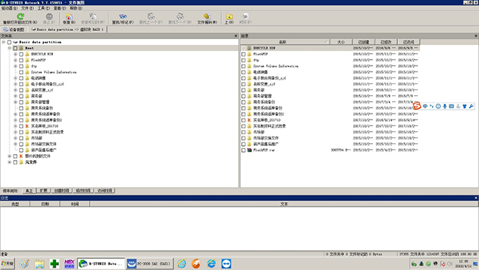
Task: Open the 工具 (Tools) menu
Action: click(x=43, y=8)
